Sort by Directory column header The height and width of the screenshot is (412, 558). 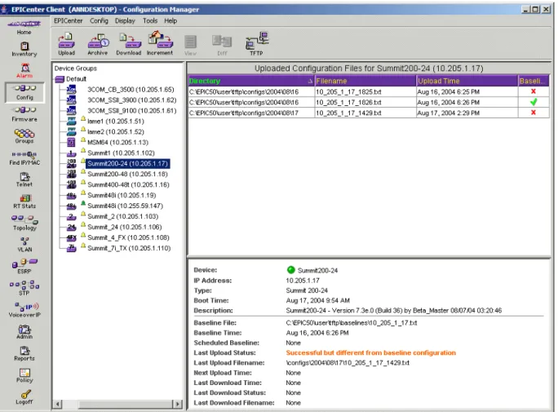(251, 81)
